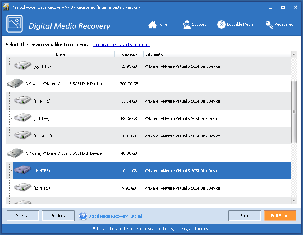This screenshot has height=235, width=303.
Task: Click the 10.11 GB capacity value
Action: (129, 171)
